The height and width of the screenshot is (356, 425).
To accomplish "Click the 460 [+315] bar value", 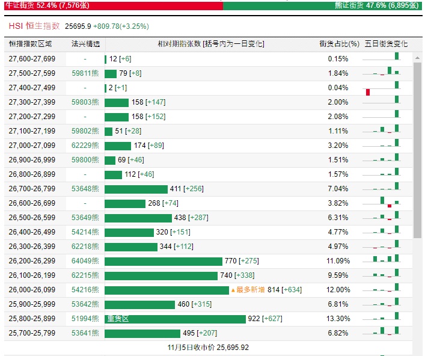I will coord(195,304).
